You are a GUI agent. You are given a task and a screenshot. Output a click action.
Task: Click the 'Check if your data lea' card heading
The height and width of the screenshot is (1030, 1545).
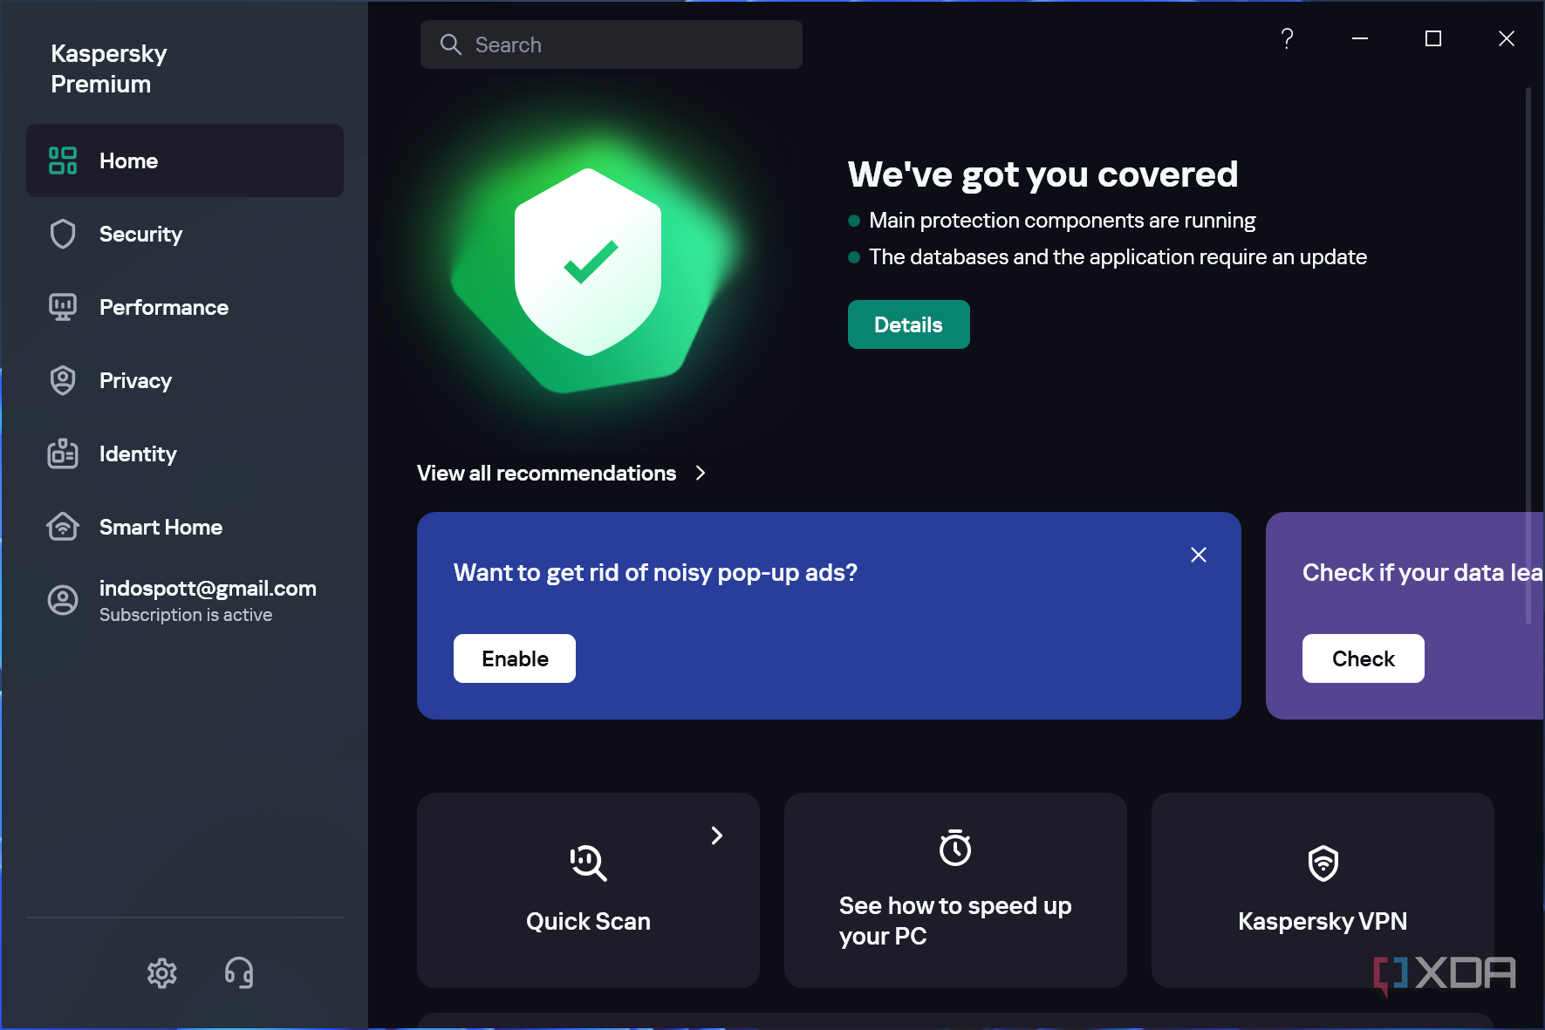[1423, 572]
